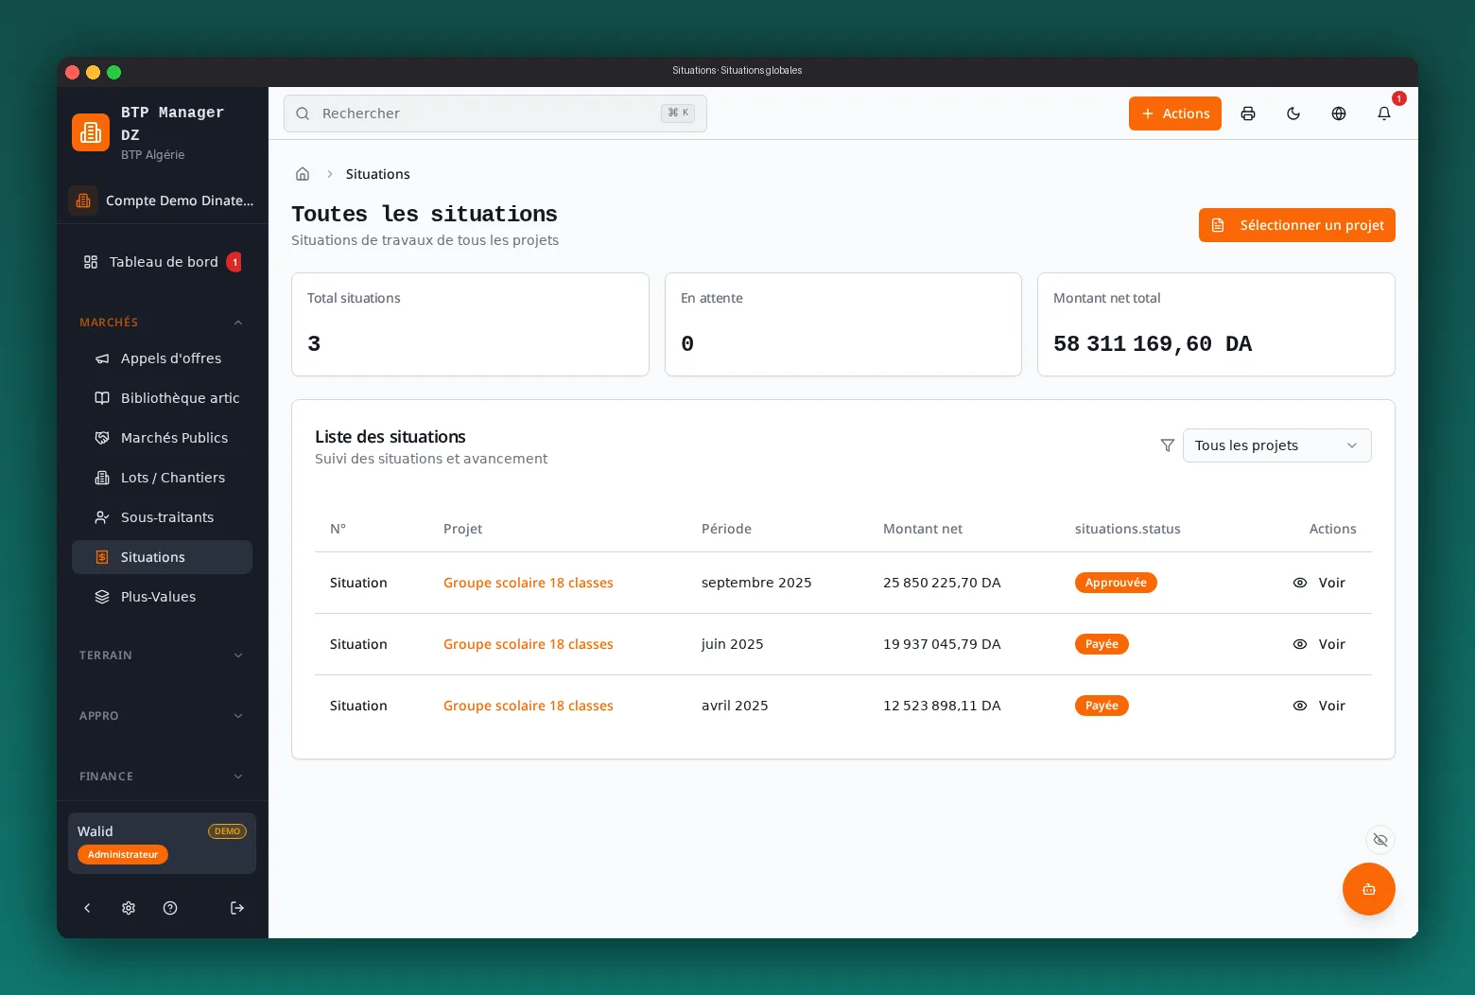Click the DEMO badge
The width and height of the screenshot is (1475, 995).
click(x=227, y=831)
